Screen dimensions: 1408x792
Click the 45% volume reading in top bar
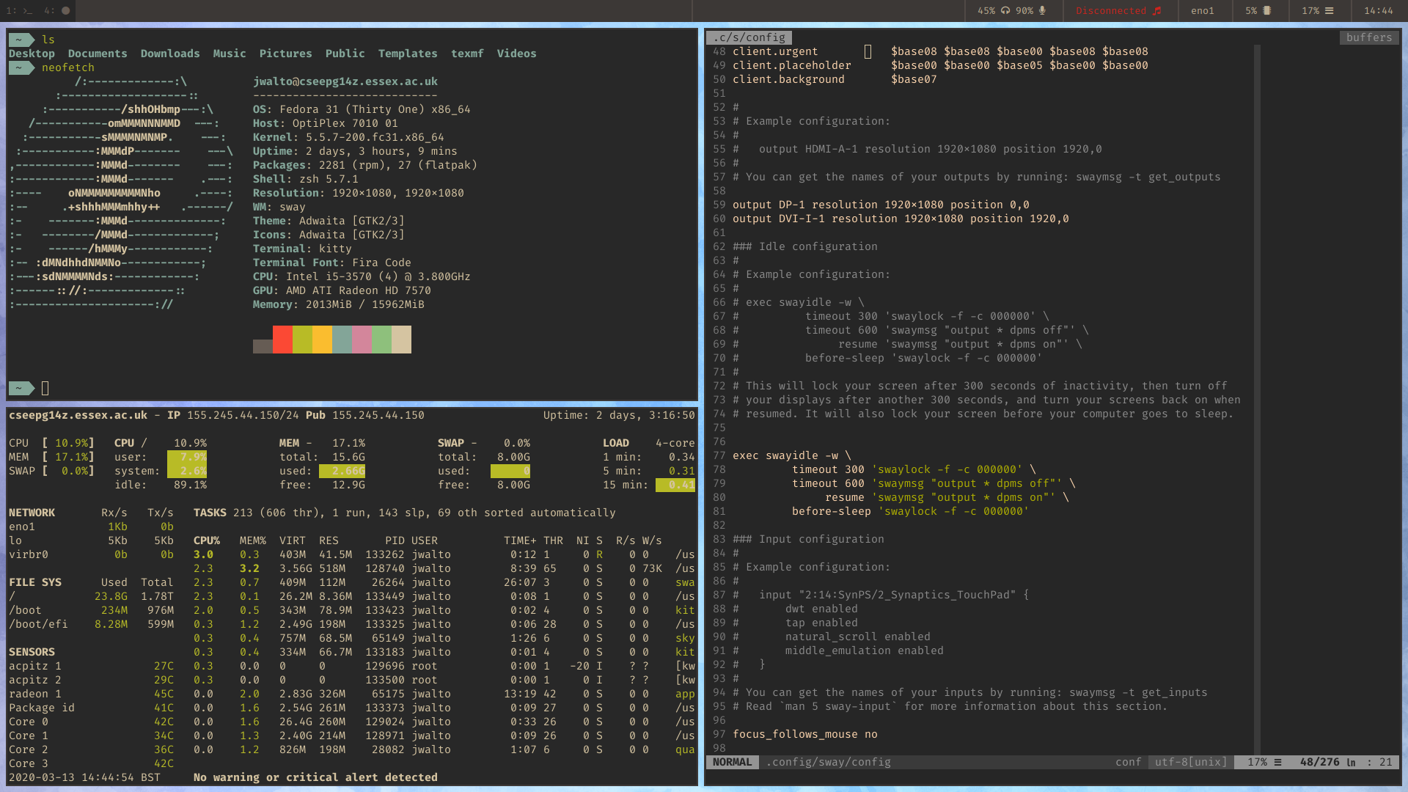[x=986, y=11]
